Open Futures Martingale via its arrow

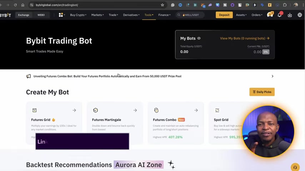coord(135,110)
